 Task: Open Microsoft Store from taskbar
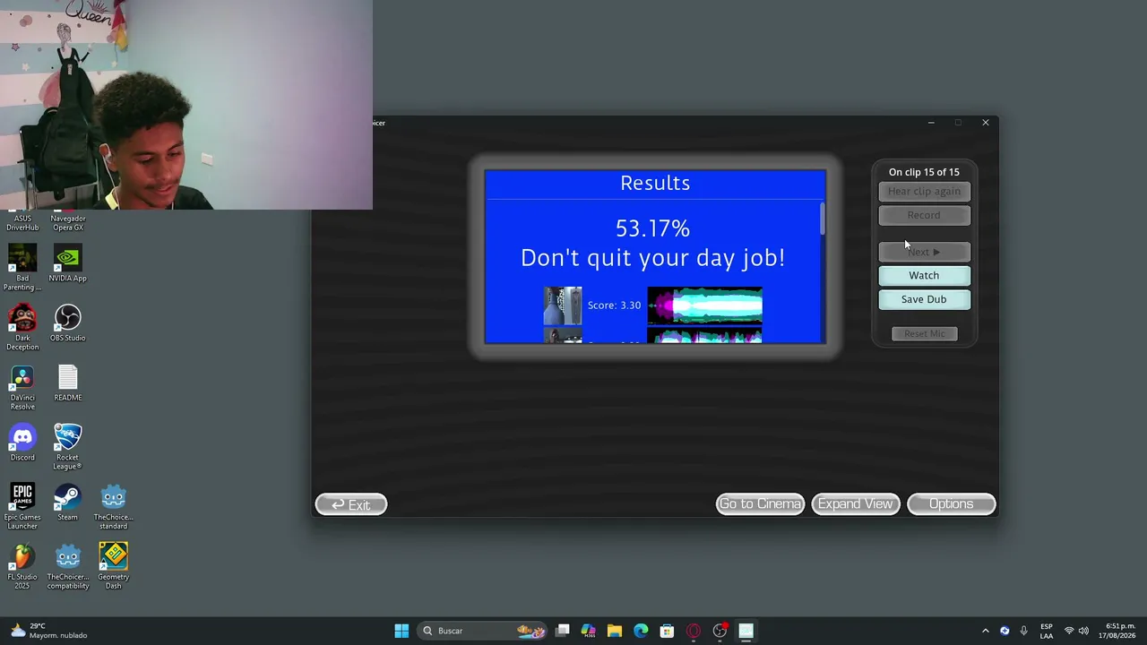click(x=667, y=631)
